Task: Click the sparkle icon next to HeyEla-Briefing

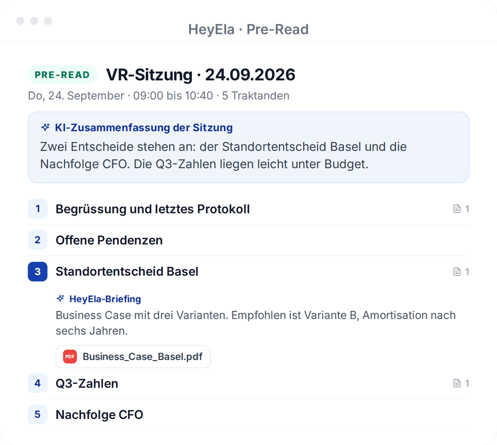Action: [60, 298]
